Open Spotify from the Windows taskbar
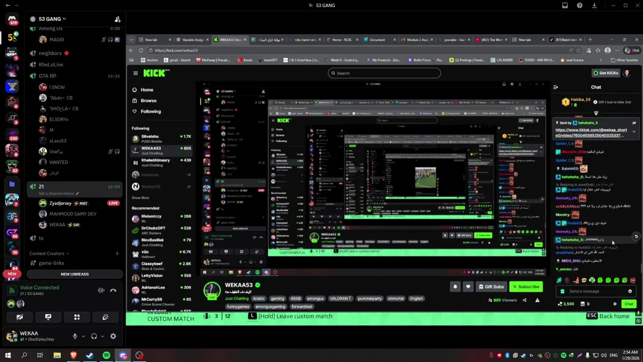Viewport: 643px width, 362px height. 106,355
